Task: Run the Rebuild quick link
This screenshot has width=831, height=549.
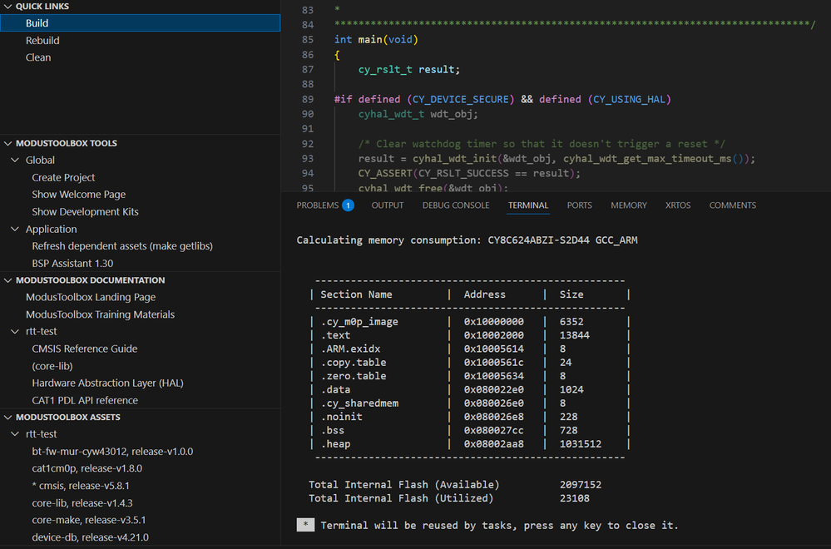Action: (42, 40)
